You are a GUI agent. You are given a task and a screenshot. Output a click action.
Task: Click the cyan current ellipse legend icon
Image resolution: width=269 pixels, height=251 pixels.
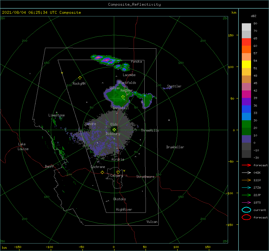tap(246, 210)
